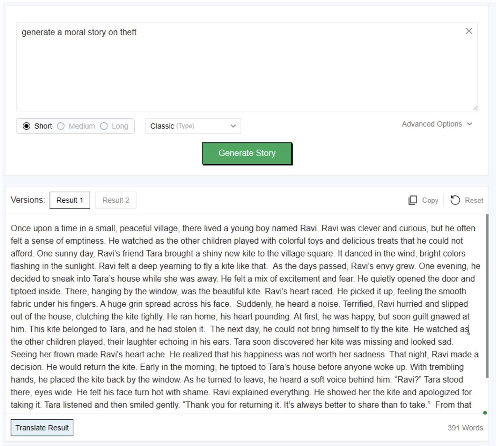Open the Classic type dropdown
The image size is (496, 446).
pyautogui.click(x=193, y=126)
